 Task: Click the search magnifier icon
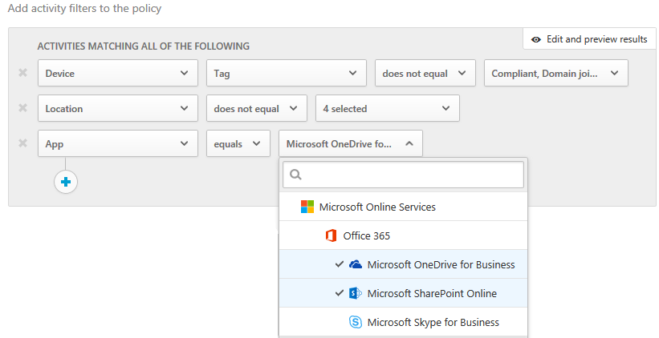point(295,175)
